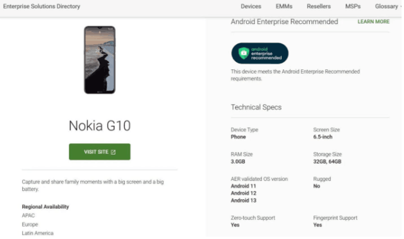Select the Regional Availability label
The image size is (404, 239).
pyautogui.click(x=45, y=207)
